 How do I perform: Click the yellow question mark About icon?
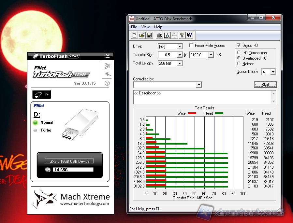point(182,35)
